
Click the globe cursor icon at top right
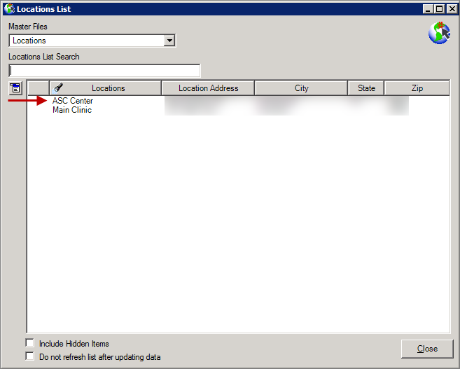pyautogui.click(x=439, y=33)
